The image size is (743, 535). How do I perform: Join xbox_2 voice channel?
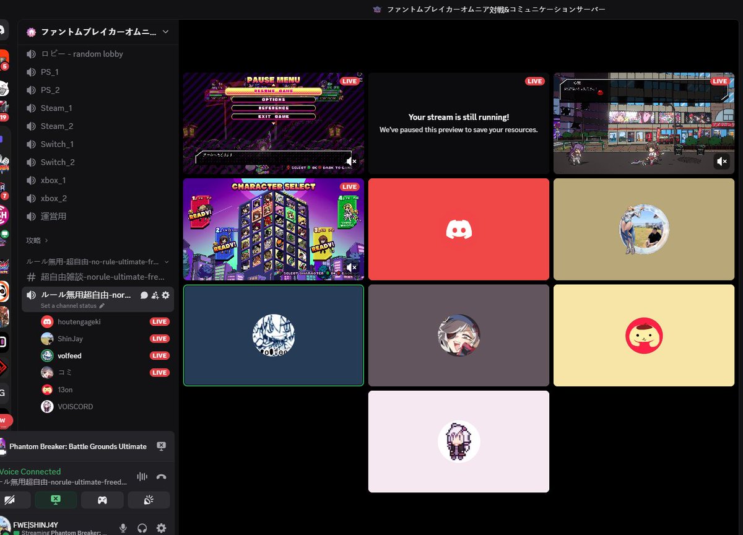click(x=98, y=198)
